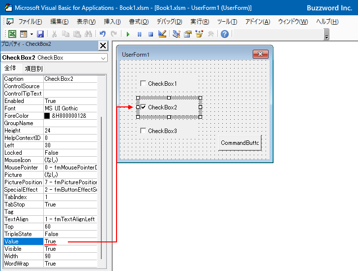The width and height of the screenshot is (358, 271).
Task: Close the Properties panel with X button
Action: [103, 46]
